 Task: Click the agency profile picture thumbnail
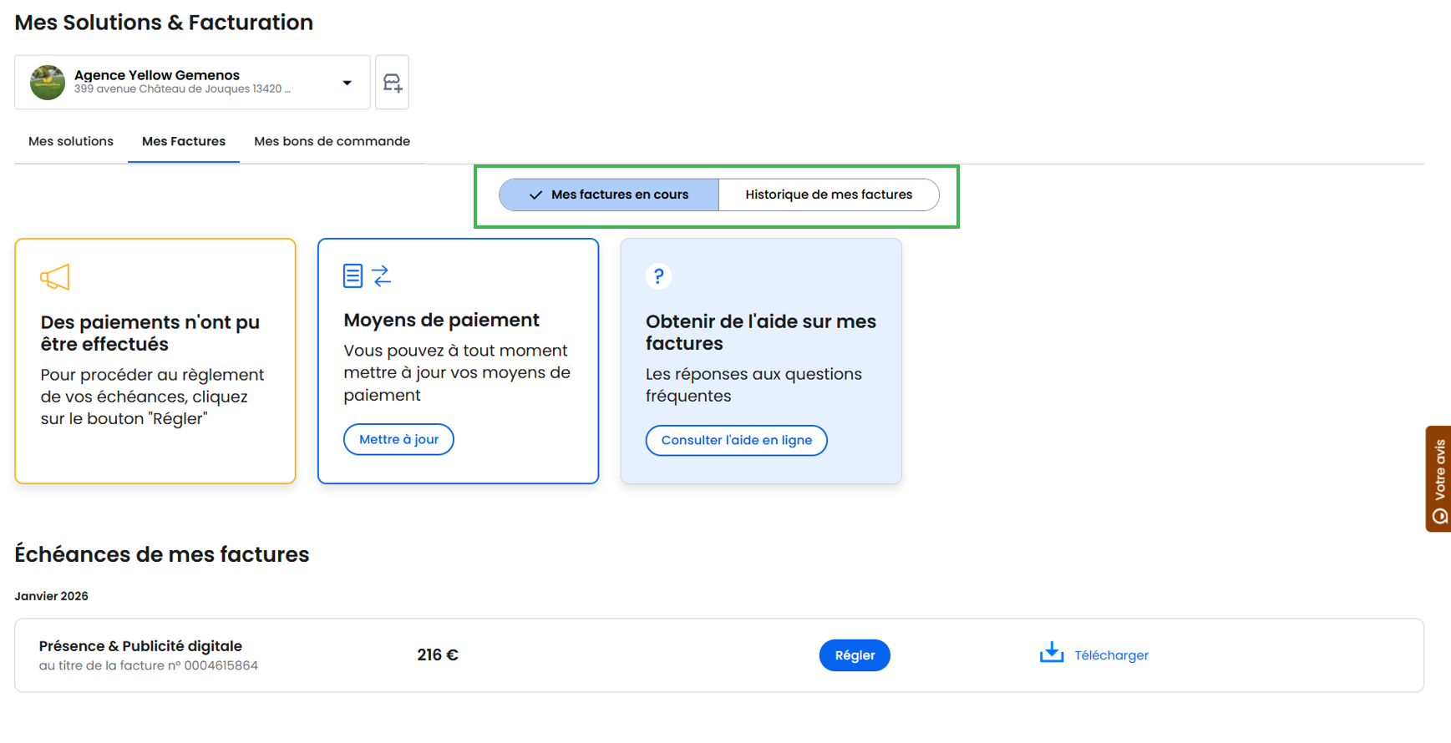[48, 83]
